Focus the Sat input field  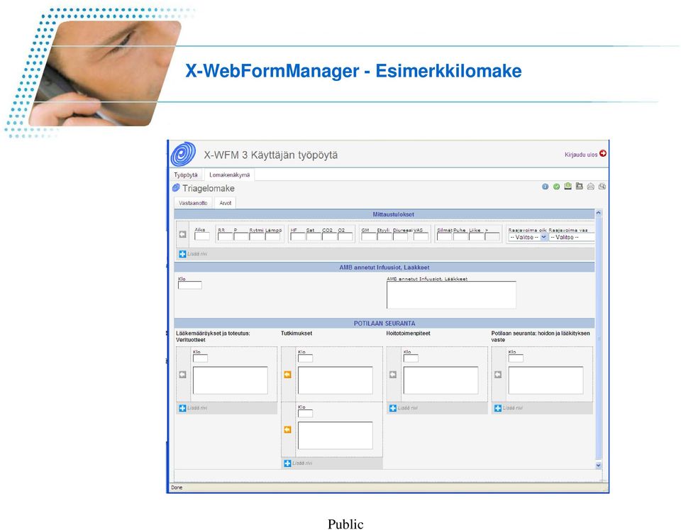[314, 237]
